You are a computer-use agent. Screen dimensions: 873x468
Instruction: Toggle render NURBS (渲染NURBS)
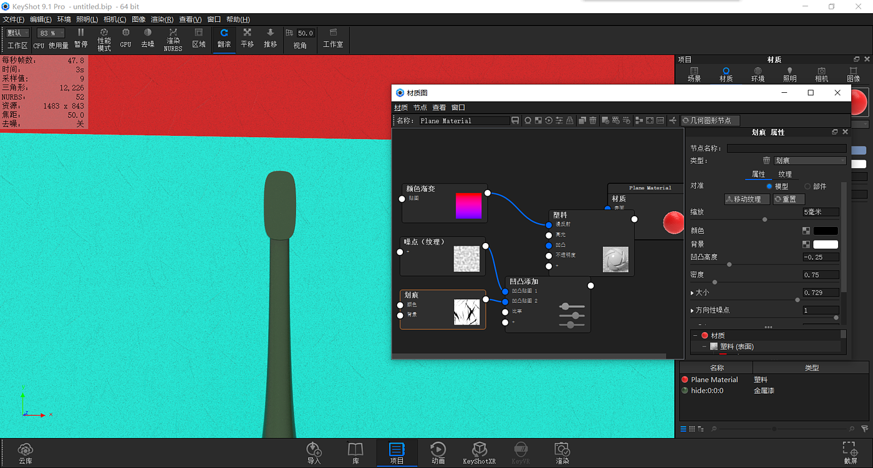(x=173, y=39)
